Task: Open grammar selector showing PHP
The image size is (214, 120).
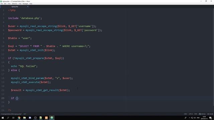Action: point(196,114)
